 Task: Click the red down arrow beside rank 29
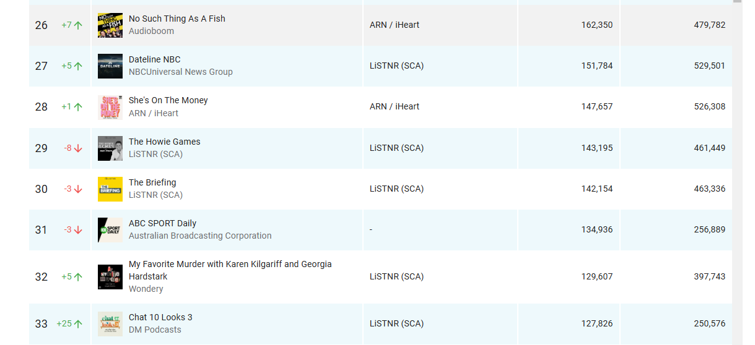78,148
